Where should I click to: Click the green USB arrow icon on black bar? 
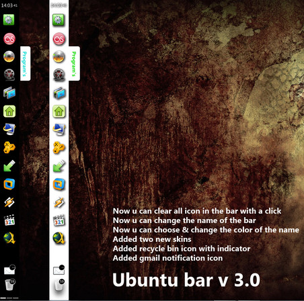click(9, 166)
